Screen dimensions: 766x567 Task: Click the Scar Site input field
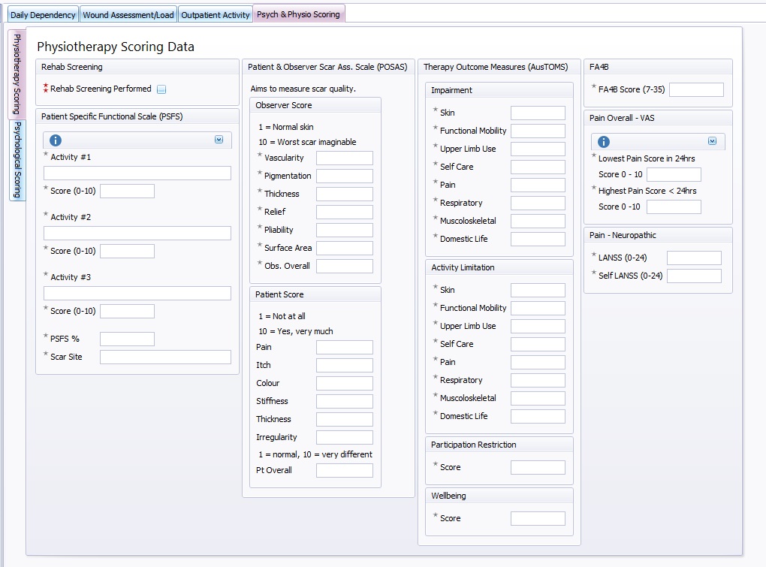click(x=165, y=357)
